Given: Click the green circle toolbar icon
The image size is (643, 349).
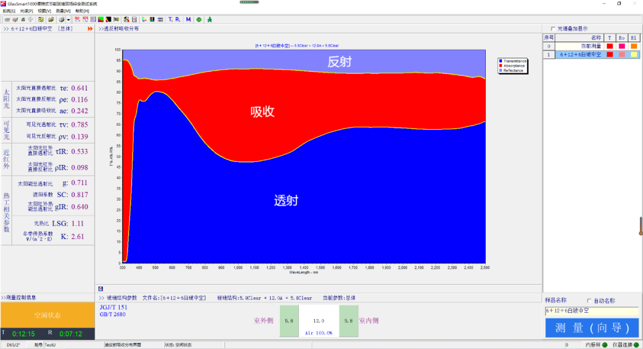Looking at the screenshot, I should [x=199, y=19].
